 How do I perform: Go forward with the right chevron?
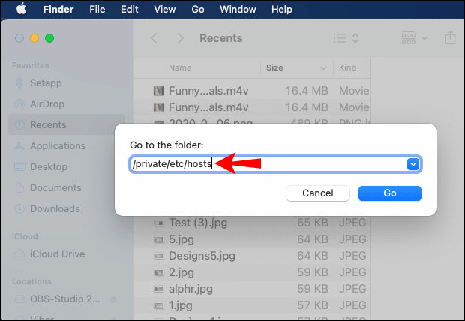(x=180, y=38)
